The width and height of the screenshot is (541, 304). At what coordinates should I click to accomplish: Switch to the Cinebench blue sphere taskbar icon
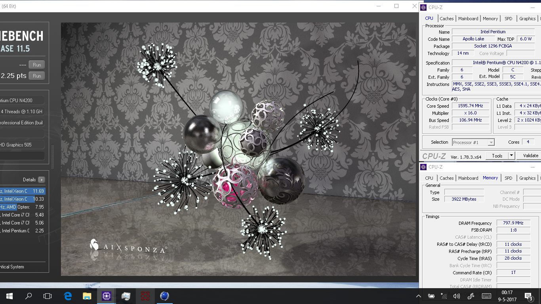click(164, 296)
